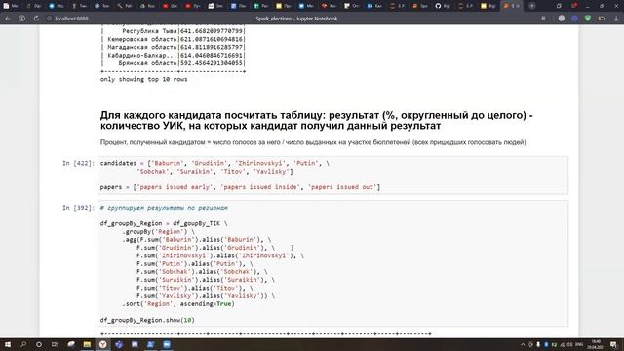
Task: Switch to the GitHub tab
Action: (442, 6)
